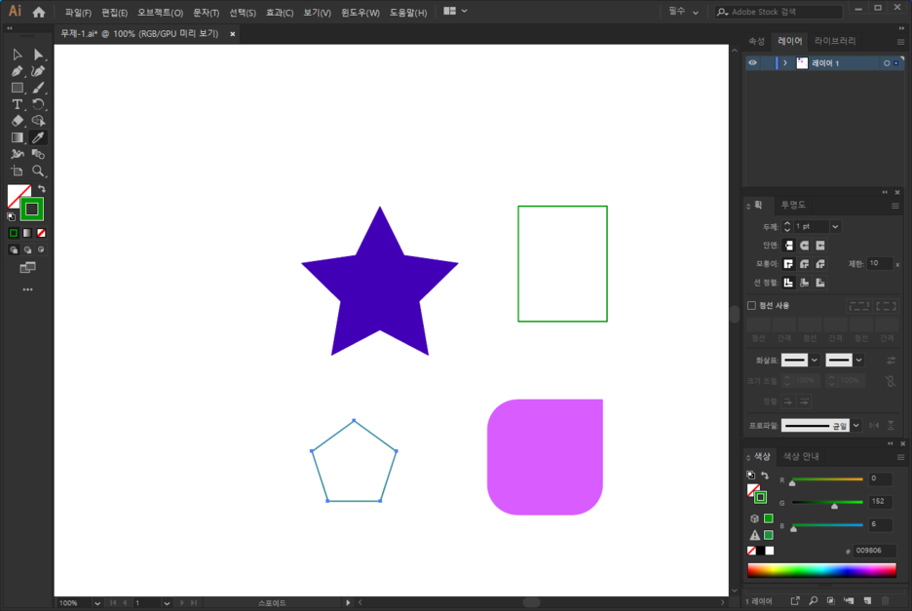Select the Direct Selection tool

pos(38,55)
